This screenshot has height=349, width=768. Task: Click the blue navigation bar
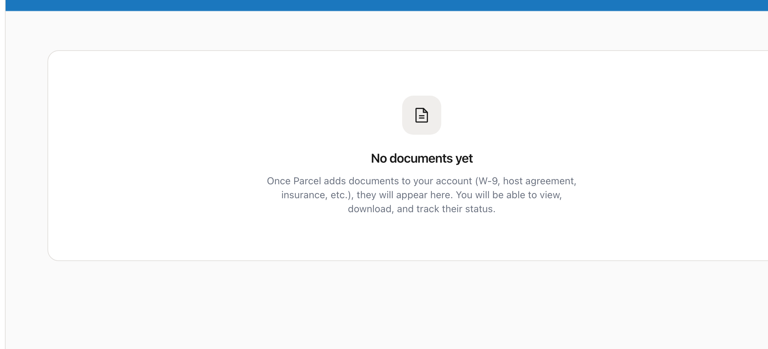384,5
